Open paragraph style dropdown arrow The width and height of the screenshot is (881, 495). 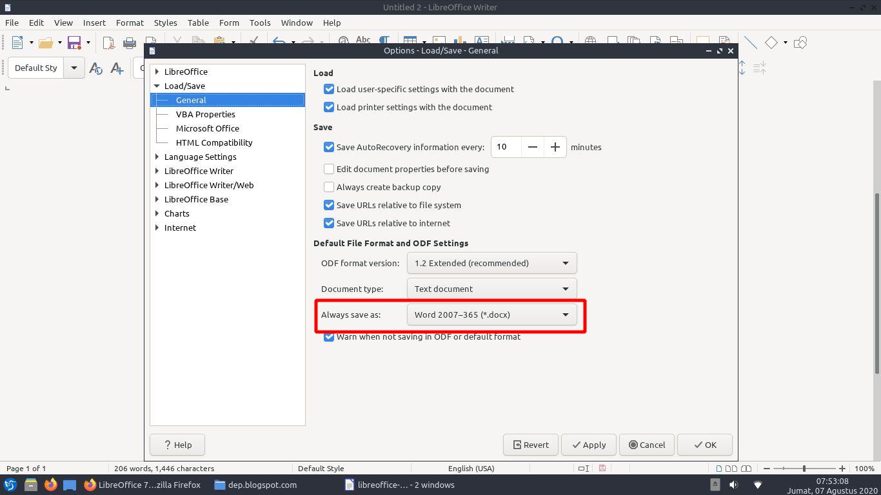click(x=74, y=68)
